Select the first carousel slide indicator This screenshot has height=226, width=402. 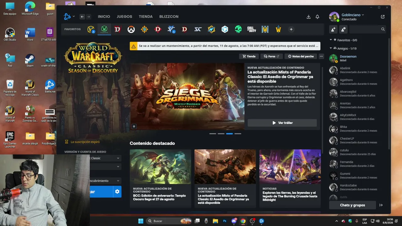click(x=213, y=134)
